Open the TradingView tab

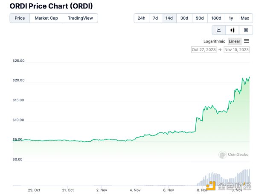(81, 18)
